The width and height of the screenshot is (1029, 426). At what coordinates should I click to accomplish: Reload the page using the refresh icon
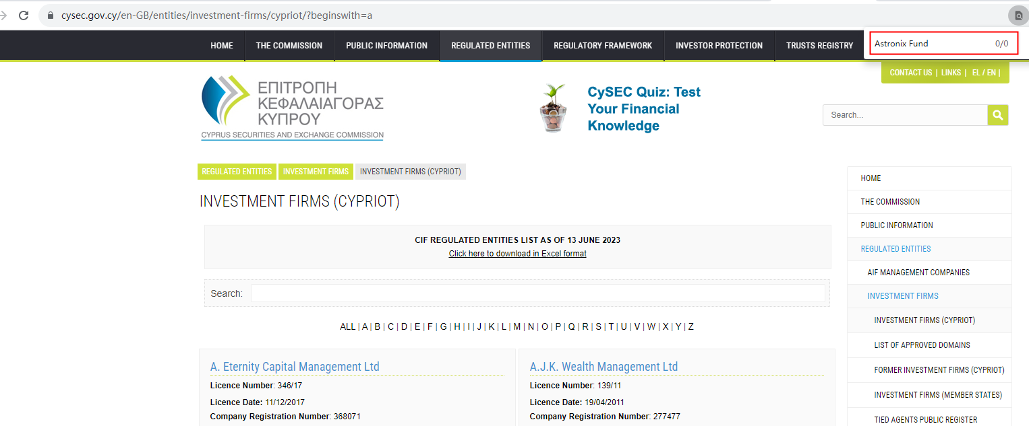click(x=24, y=15)
